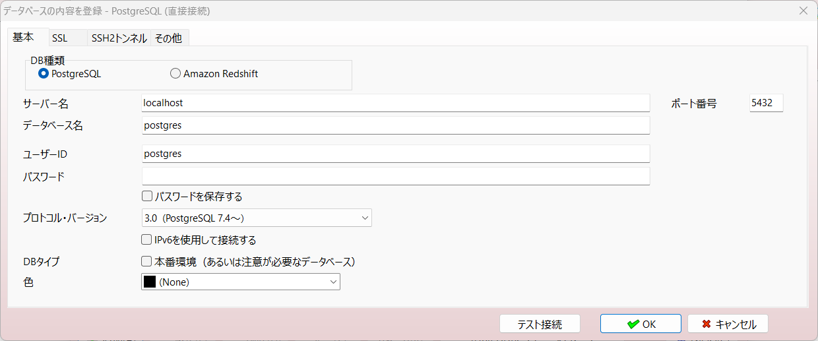This screenshot has height=341, width=818.
Task: Click the パスワード label
Action: click(44, 177)
